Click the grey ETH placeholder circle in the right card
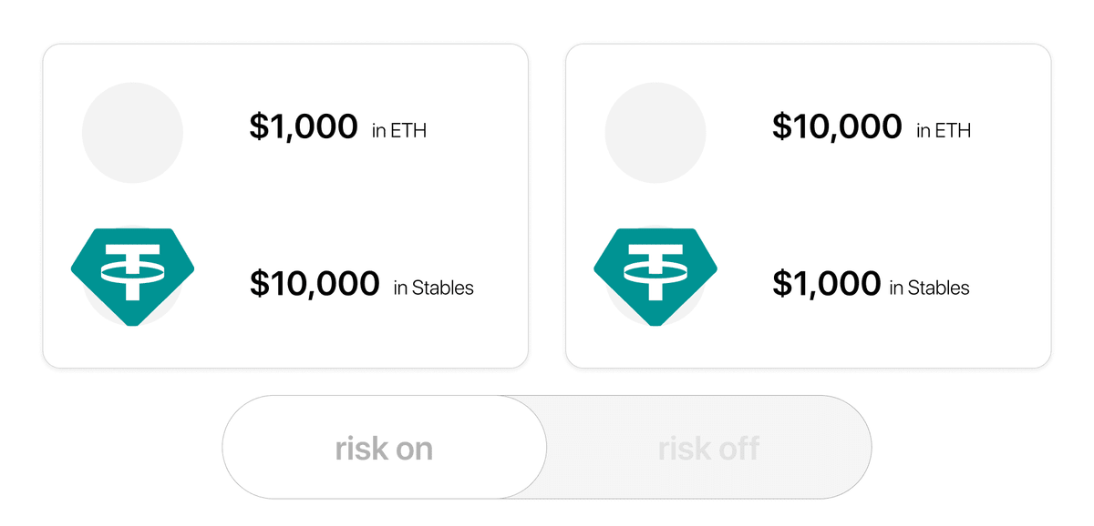 [x=655, y=133]
